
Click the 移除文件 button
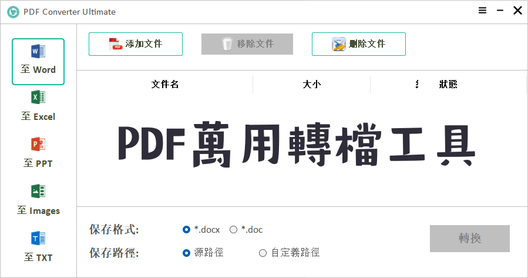click(x=247, y=44)
